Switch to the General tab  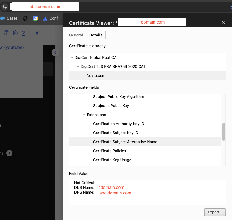(76, 35)
